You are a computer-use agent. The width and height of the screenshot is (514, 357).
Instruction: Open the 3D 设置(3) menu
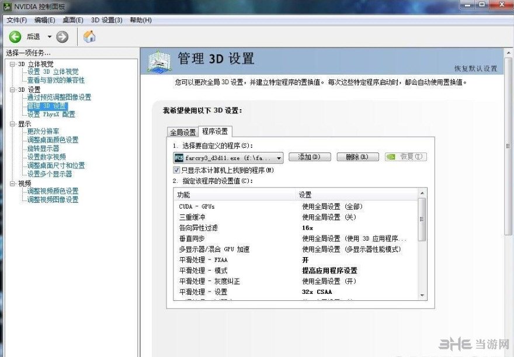point(107,20)
